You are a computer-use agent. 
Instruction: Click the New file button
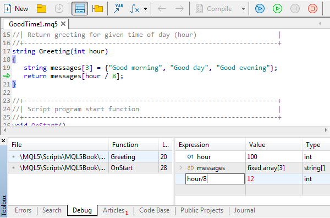click(x=16, y=9)
